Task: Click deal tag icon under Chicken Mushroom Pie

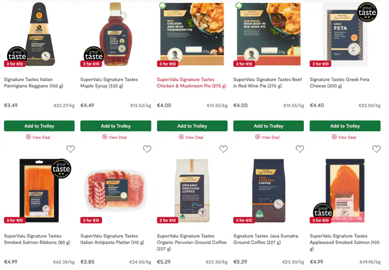Action: coord(181,137)
